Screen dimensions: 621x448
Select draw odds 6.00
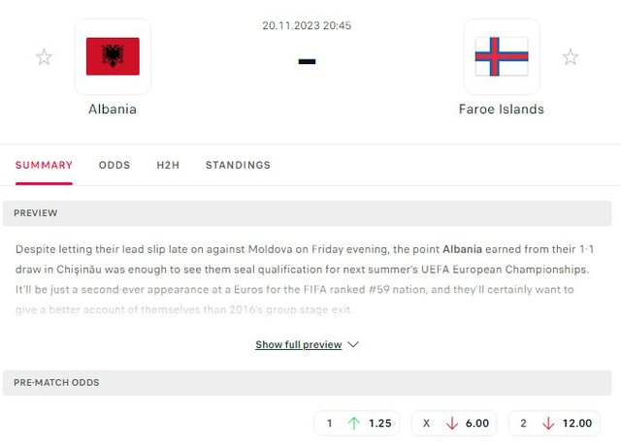(x=454, y=424)
